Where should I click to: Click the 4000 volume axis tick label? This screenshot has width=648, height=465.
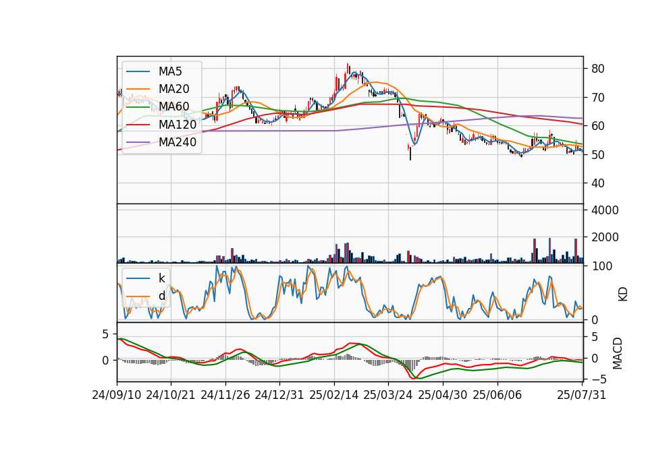tap(605, 210)
